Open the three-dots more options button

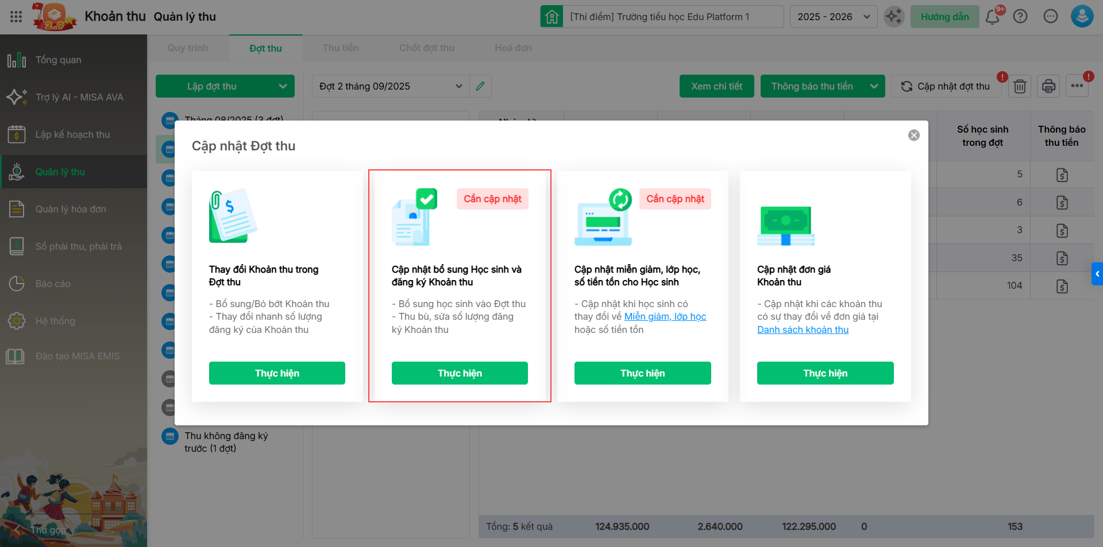click(1077, 86)
